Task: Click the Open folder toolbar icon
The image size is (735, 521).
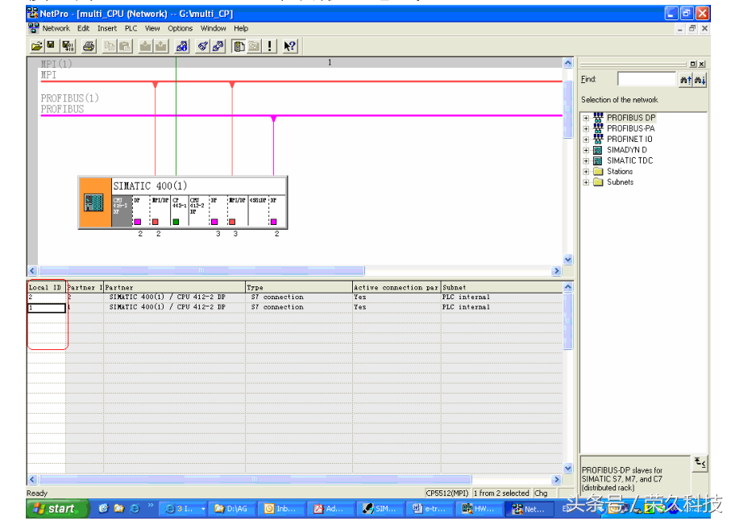Action: tap(37, 46)
